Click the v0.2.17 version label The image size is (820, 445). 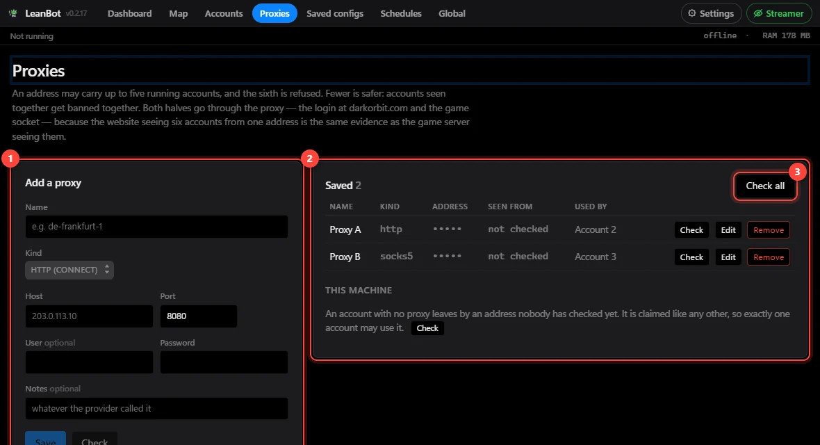(76, 14)
